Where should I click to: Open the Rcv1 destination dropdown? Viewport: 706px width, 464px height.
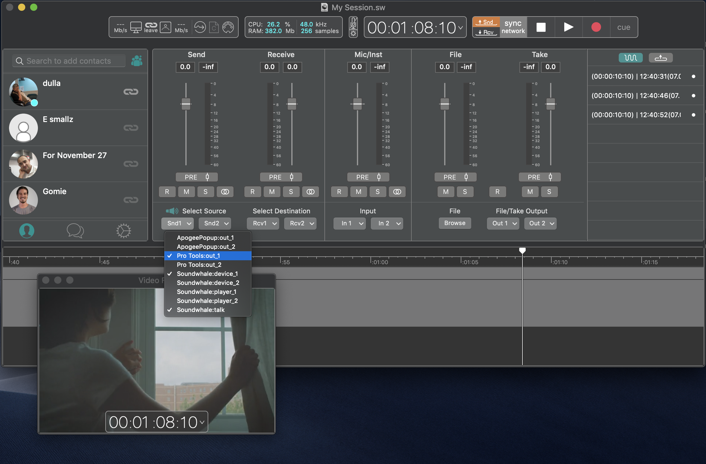pos(263,223)
